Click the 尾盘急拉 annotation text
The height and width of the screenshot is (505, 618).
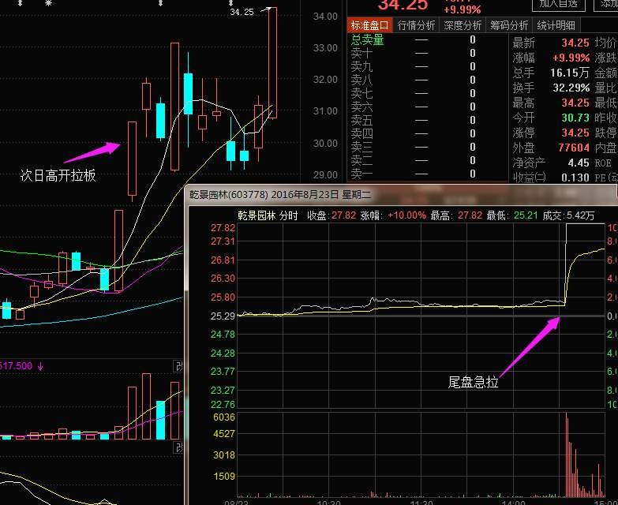(473, 383)
